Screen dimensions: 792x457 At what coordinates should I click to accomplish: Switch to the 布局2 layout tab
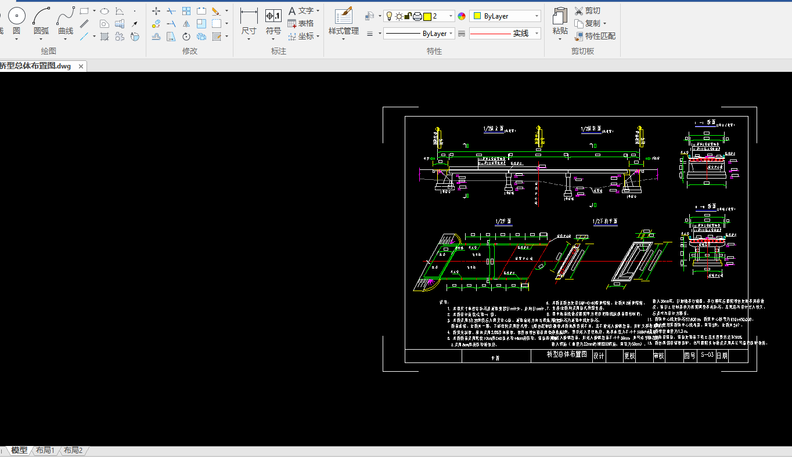(x=73, y=451)
